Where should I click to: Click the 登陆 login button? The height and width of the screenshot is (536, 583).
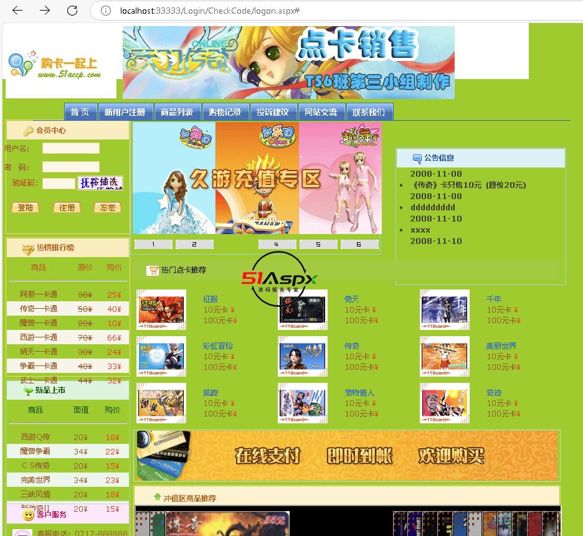click(x=26, y=207)
